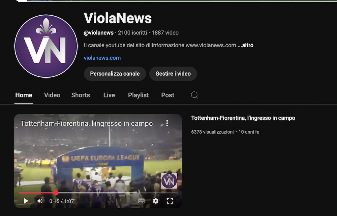Image resolution: width=337 pixels, height=216 pixels.
Task: Open the video title link beside the player
Action: [243, 118]
